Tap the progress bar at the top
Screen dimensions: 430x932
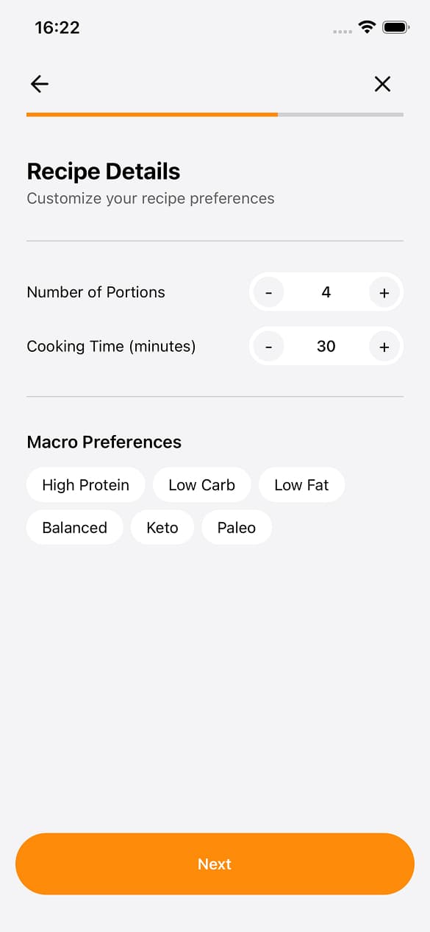tap(215, 115)
